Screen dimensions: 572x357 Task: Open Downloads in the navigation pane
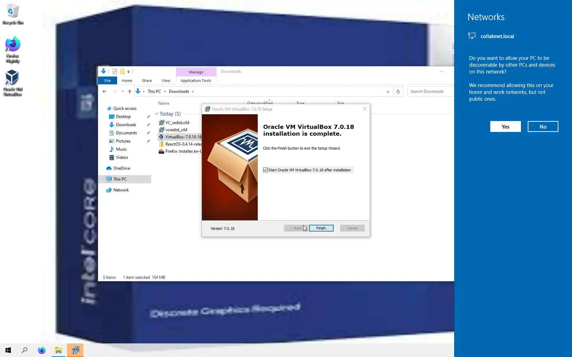click(x=126, y=125)
